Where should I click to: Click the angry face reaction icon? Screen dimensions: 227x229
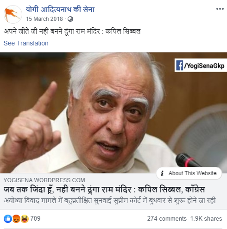[16, 219]
